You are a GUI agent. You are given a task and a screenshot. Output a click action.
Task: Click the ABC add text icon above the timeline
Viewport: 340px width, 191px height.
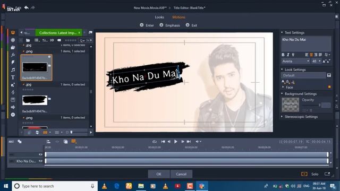coord(11,142)
